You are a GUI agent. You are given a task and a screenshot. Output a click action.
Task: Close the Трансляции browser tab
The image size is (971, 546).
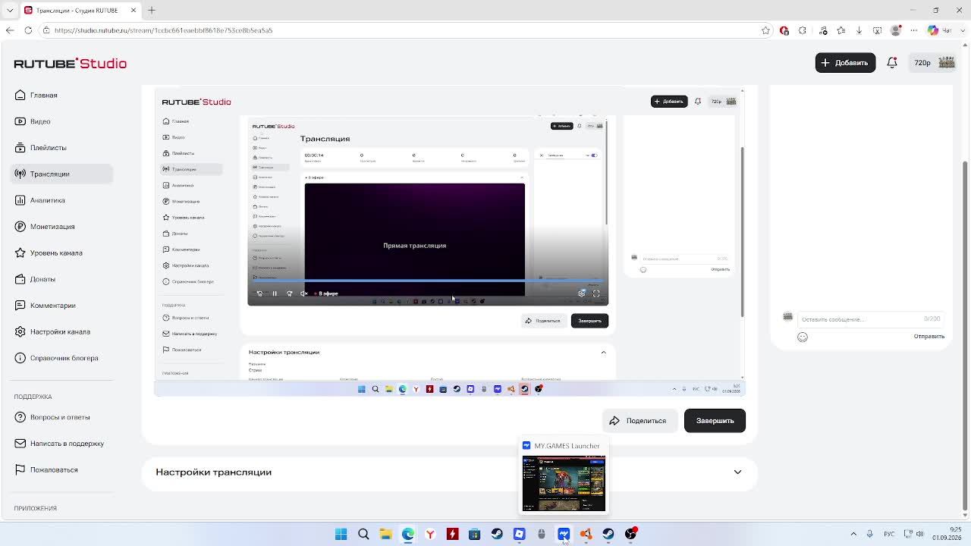(134, 11)
